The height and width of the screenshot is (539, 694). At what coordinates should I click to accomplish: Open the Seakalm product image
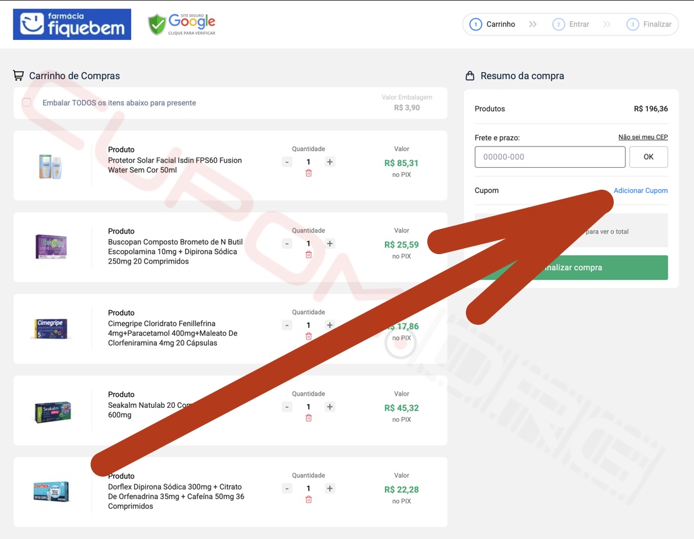click(x=53, y=412)
